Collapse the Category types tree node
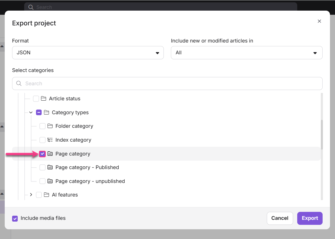This screenshot has height=239, width=335. point(31,112)
